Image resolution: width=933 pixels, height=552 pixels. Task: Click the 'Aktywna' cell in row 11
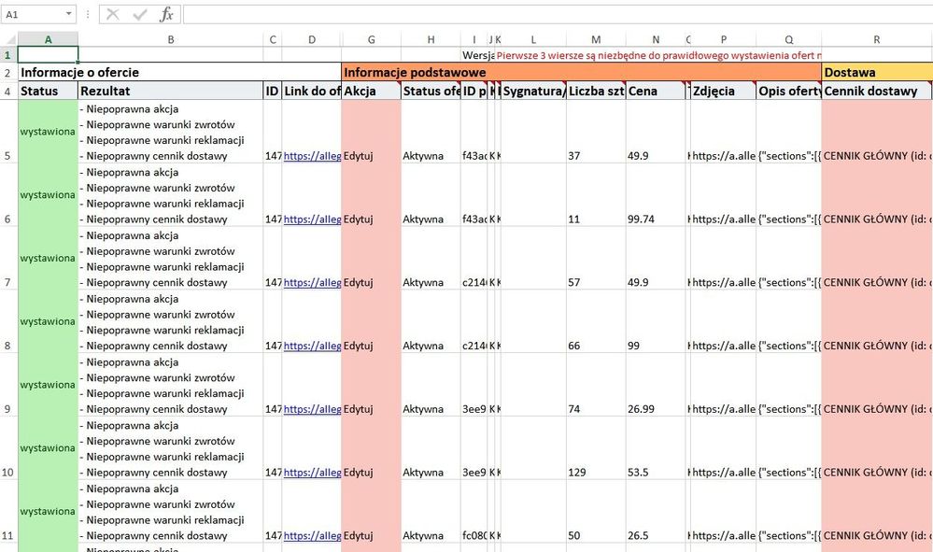click(x=431, y=511)
